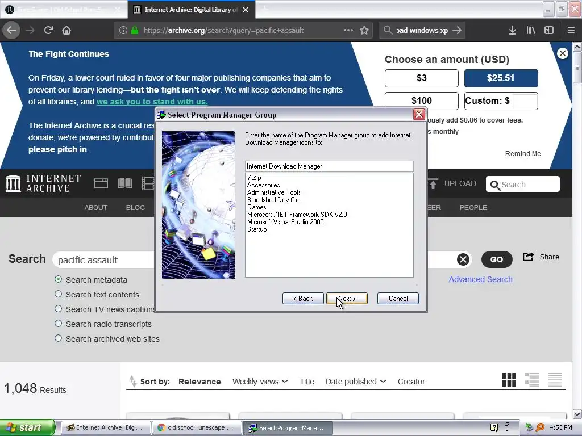Choose the $3 donation amount

coord(422,78)
